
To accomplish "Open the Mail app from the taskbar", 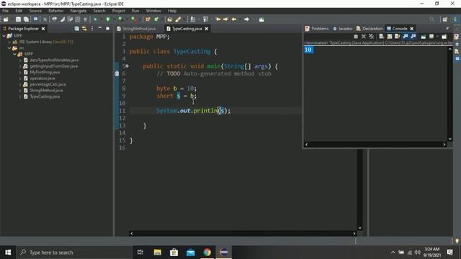I will click(190, 253).
